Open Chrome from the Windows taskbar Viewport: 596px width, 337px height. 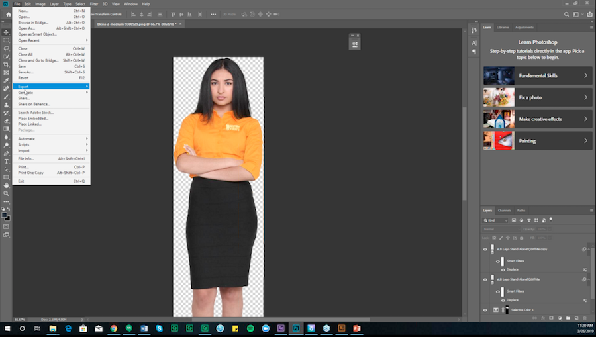pyautogui.click(x=113, y=328)
